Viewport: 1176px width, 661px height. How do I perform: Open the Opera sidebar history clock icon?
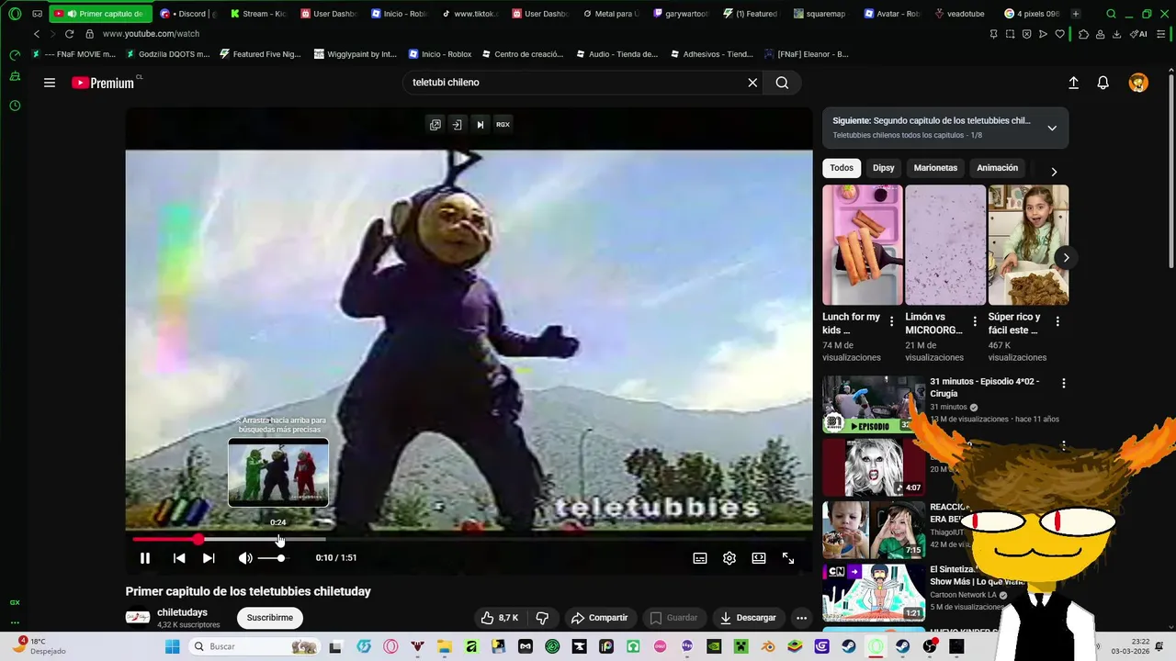coord(15,106)
